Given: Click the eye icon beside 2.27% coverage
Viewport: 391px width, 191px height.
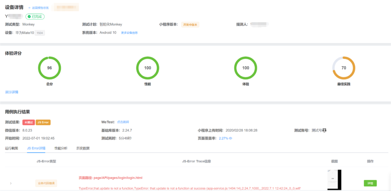Looking at the screenshot, I should (x=231, y=138).
